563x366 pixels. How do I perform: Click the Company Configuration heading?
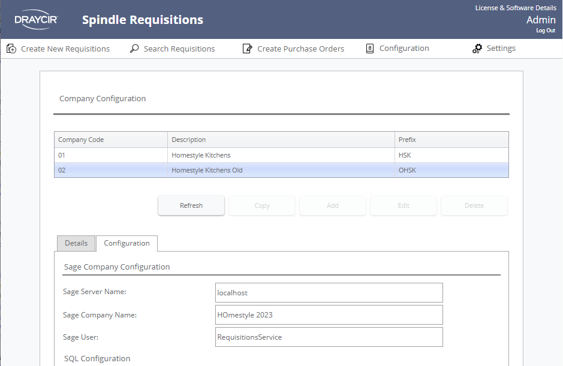tap(103, 99)
